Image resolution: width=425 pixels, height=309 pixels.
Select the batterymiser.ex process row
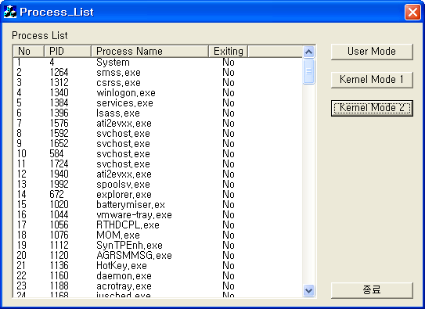(158, 204)
